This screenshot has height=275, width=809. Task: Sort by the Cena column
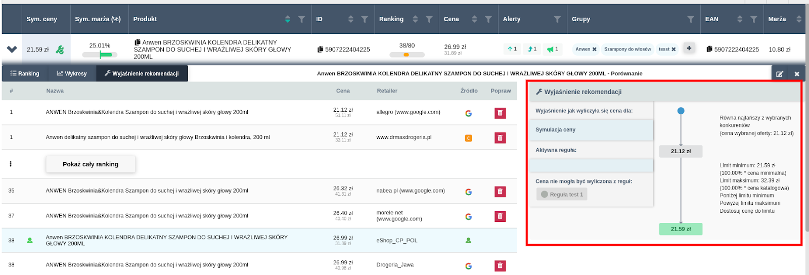pos(474,19)
